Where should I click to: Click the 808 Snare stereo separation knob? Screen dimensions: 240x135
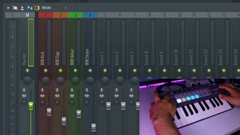(87, 102)
